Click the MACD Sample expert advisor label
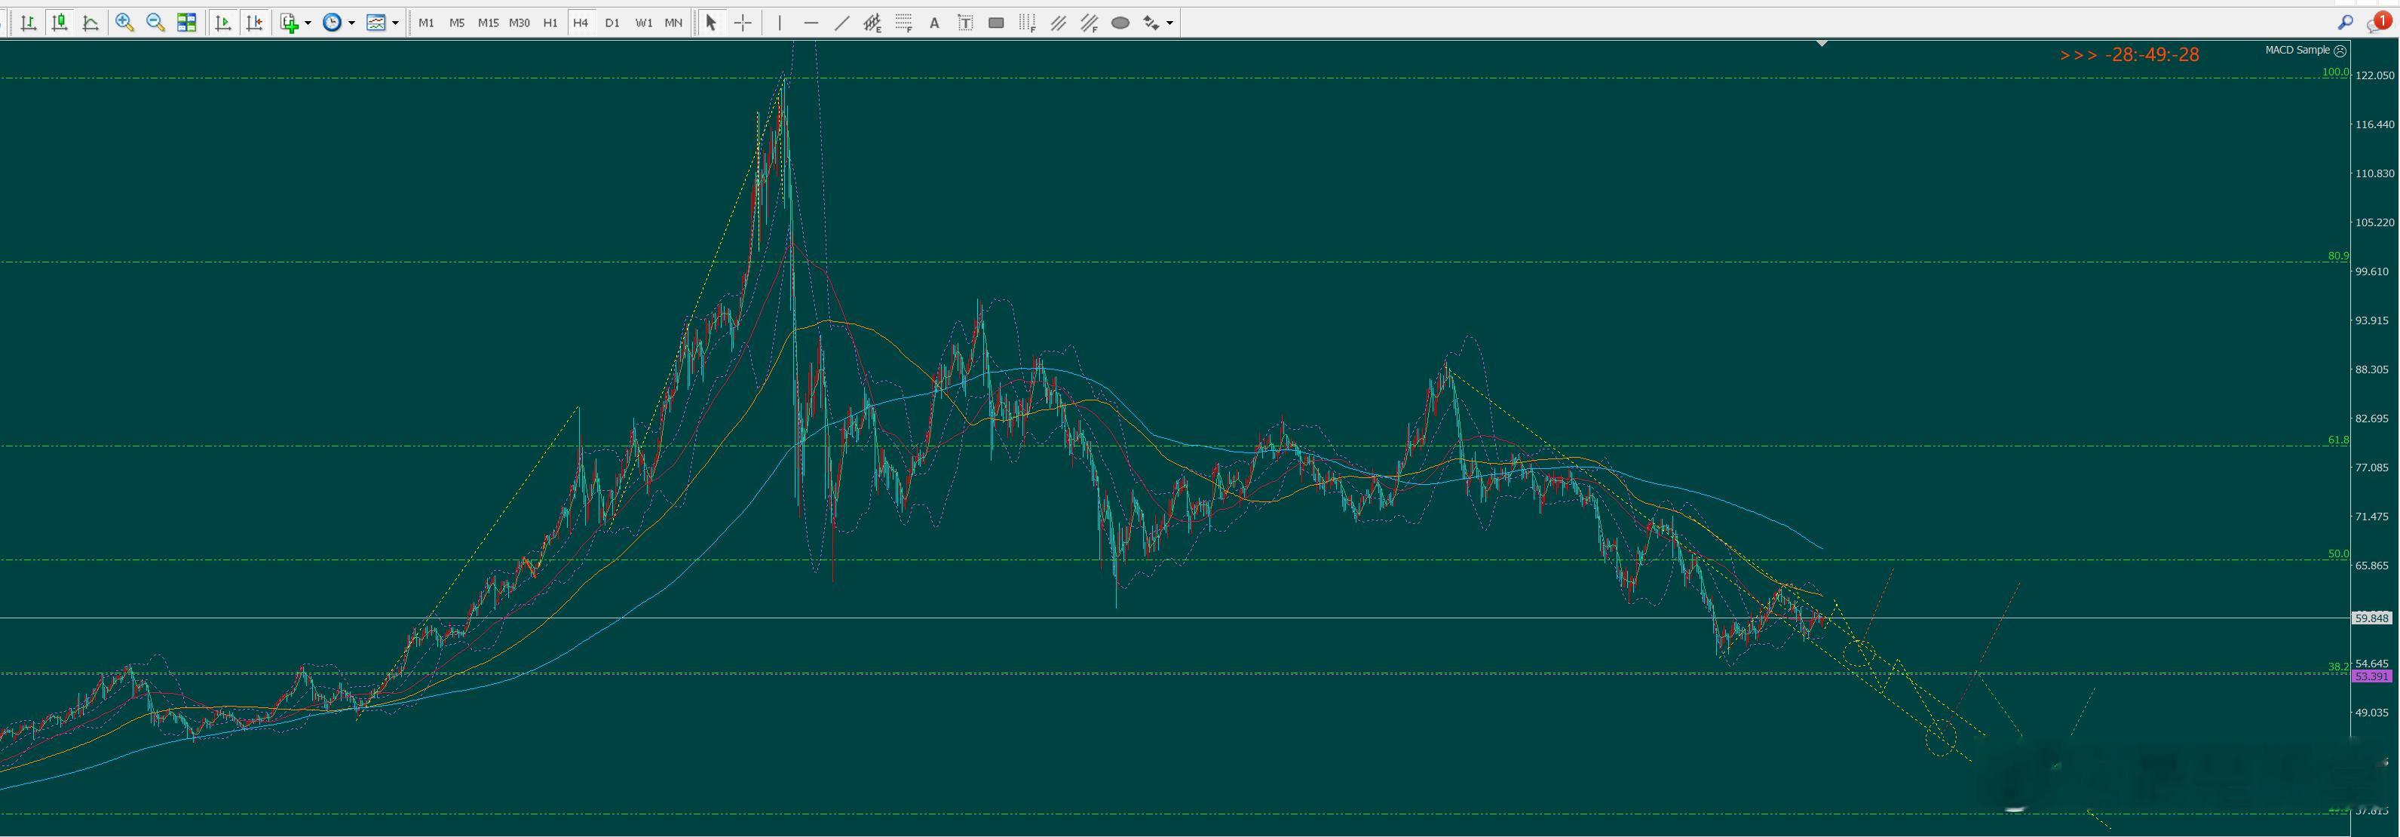 click(x=2297, y=51)
